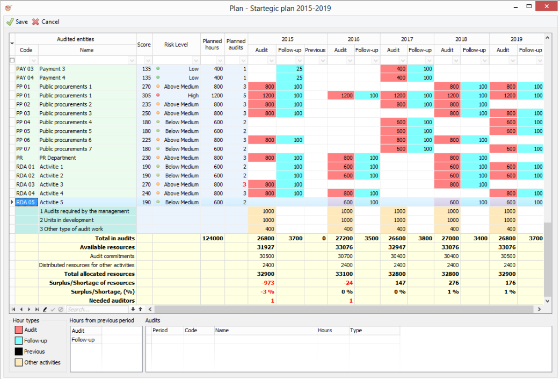Screen dimensions: 560x379
Task: Click the Audit red color swatch
Action: (x=19, y=330)
